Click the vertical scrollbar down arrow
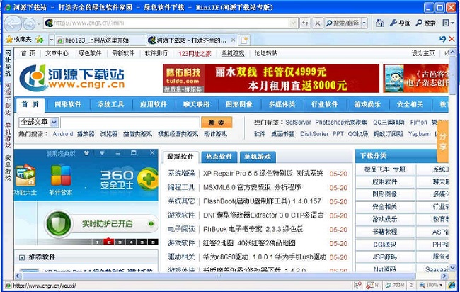Viewport: 460px width, 292px height. tap(452, 268)
